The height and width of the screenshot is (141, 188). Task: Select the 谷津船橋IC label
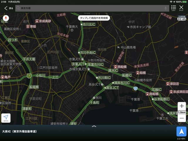(162, 99)
